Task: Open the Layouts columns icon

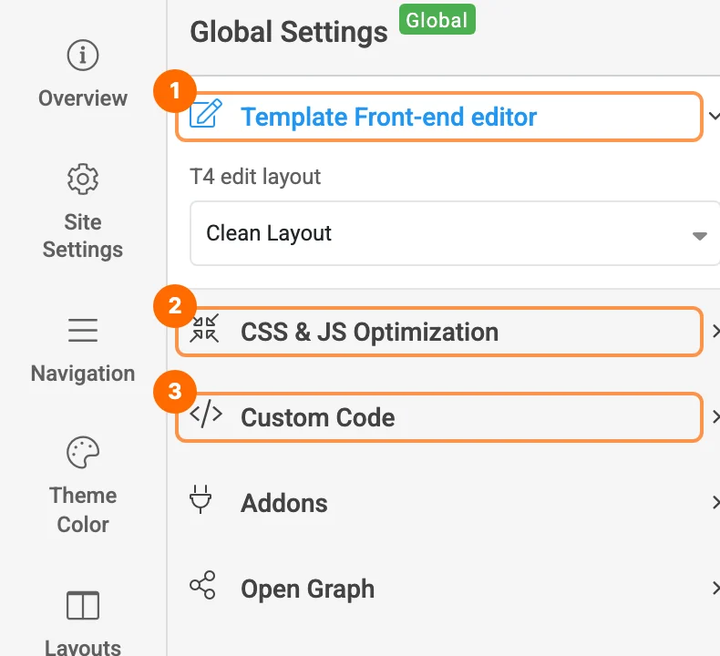Action: [83, 606]
